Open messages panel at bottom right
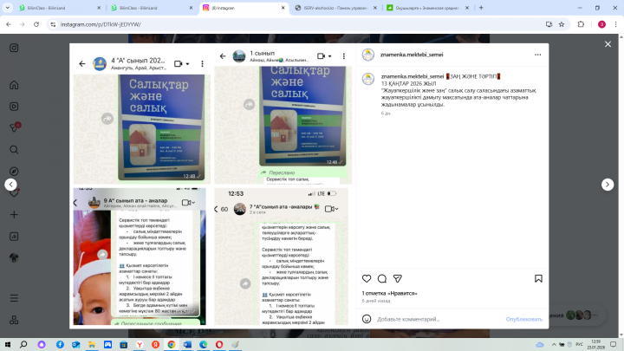Screen dimensions: 624x351 click(x=575, y=315)
